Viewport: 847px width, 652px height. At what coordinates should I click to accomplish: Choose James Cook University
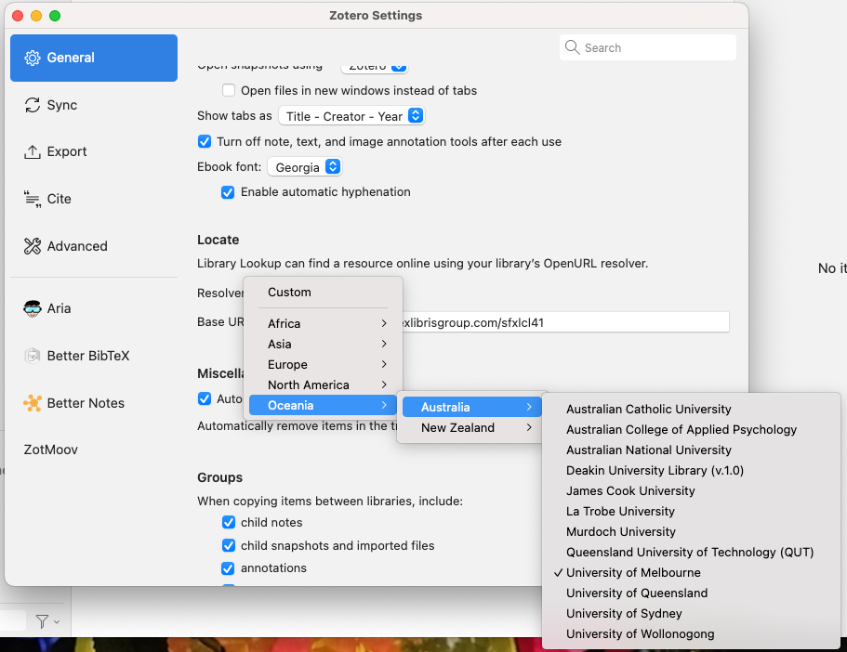[692, 491]
